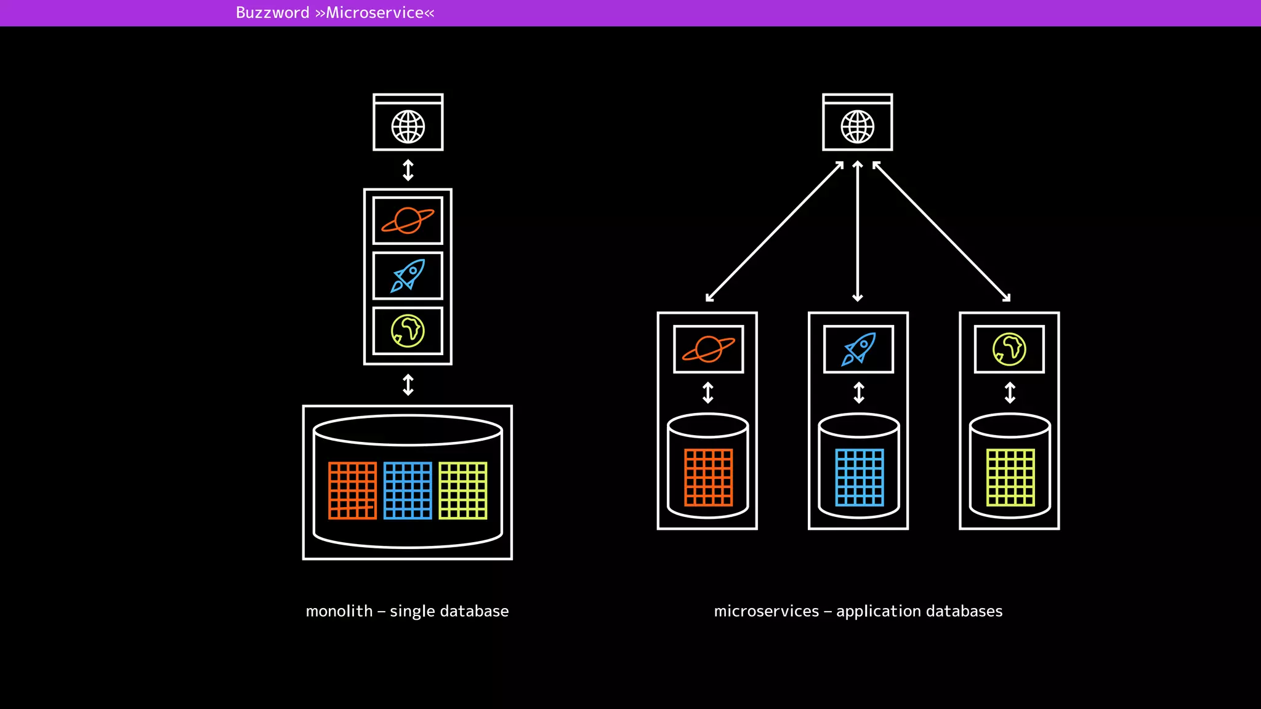Image resolution: width=1261 pixels, height=709 pixels.
Task: Select the blue rocket icon in monolith stack
Action: pyautogui.click(x=408, y=275)
